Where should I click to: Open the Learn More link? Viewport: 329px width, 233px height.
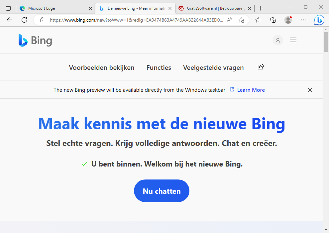(x=251, y=90)
